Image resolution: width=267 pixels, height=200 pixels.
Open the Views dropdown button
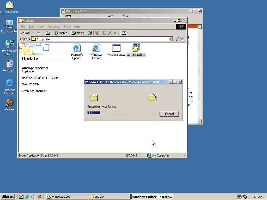click(125, 33)
